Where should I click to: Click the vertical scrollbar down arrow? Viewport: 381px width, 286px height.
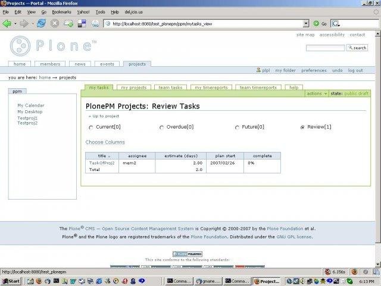(377, 265)
